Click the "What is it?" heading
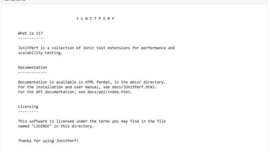The height and width of the screenshot is (152, 270). (x=30, y=33)
